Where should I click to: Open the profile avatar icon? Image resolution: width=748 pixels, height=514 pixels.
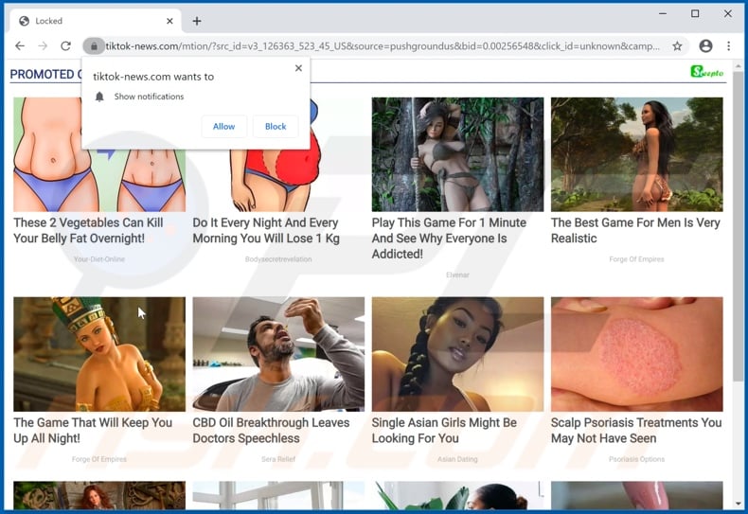pyautogui.click(x=705, y=45)
